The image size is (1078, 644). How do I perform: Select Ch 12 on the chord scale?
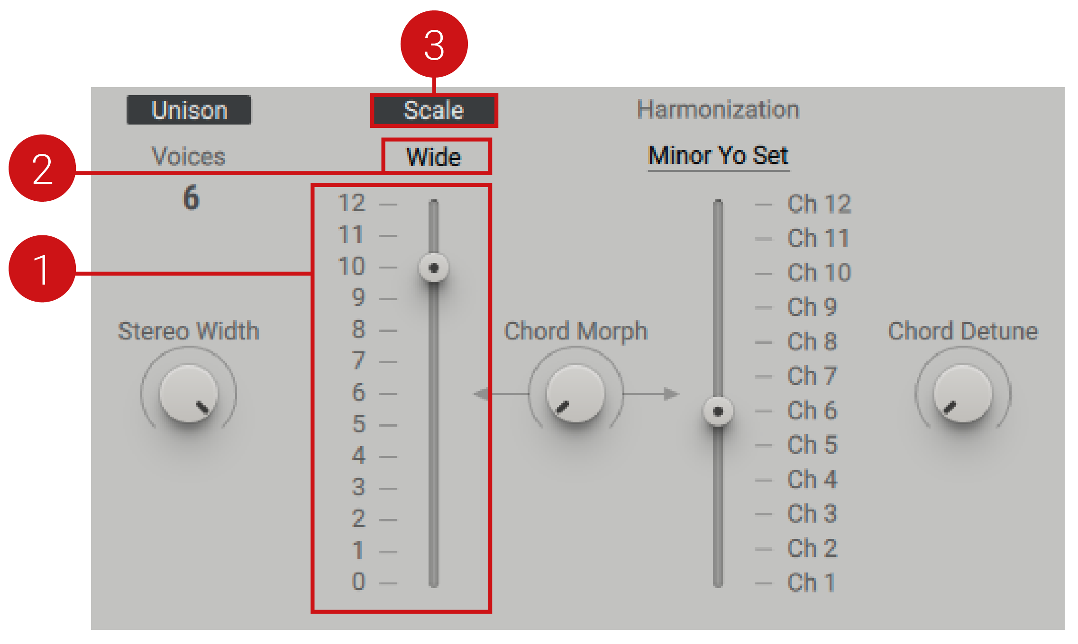click(x=819, y=204)
